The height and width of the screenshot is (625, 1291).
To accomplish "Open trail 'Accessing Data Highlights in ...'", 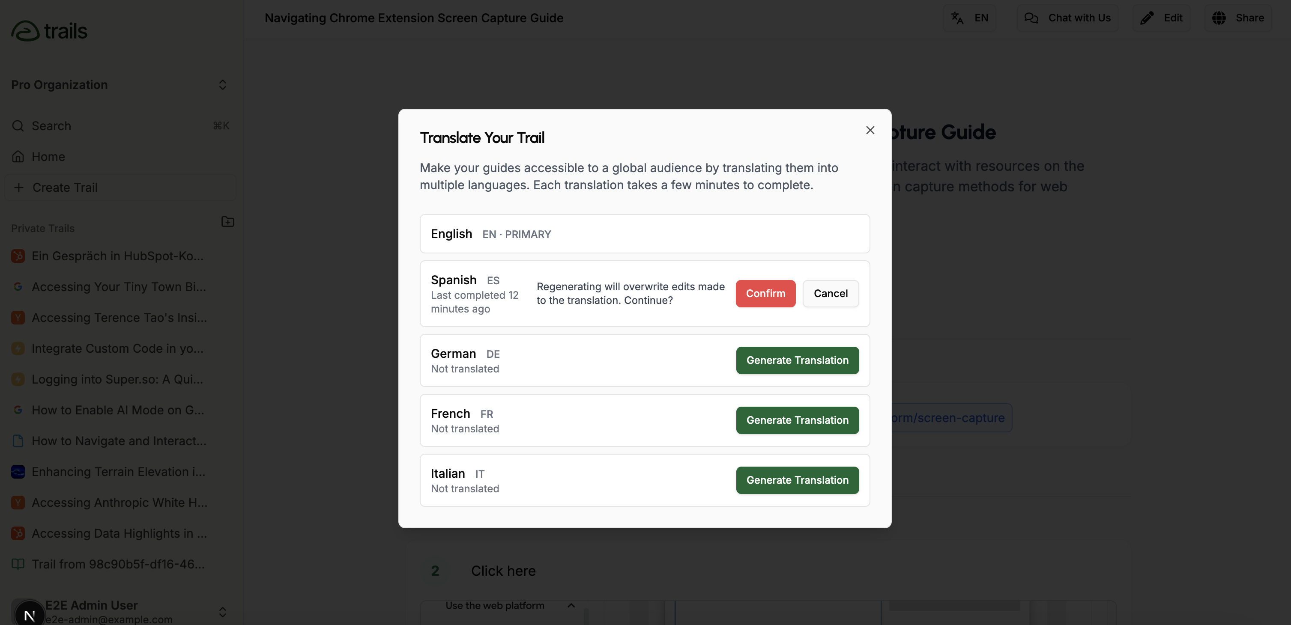I will [x=120, y=533].
